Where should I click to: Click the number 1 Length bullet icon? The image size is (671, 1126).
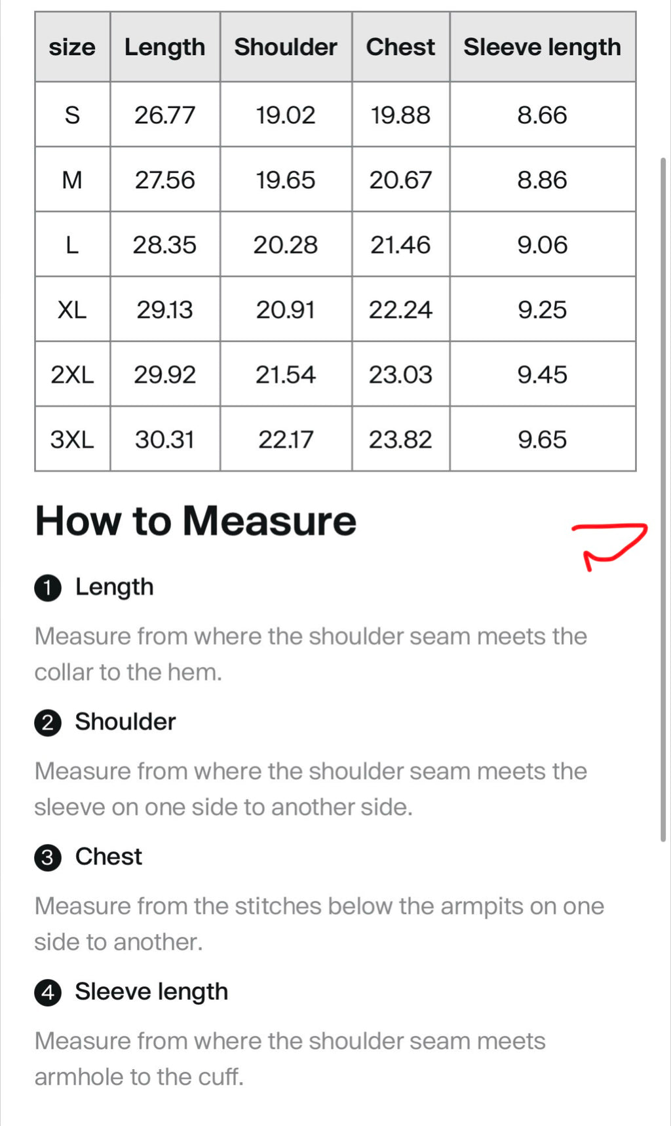(x=48, y=588)
